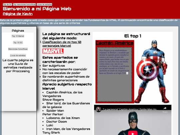This screenshot has height=135, width=180.
Task: Click the 'Lluvia de estrellas' header button
Action: click(44, 4)
